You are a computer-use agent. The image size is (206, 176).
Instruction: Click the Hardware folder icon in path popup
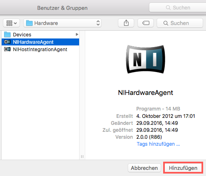click(x=29, y=23)
